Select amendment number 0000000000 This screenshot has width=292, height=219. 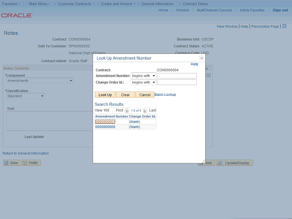105,127
